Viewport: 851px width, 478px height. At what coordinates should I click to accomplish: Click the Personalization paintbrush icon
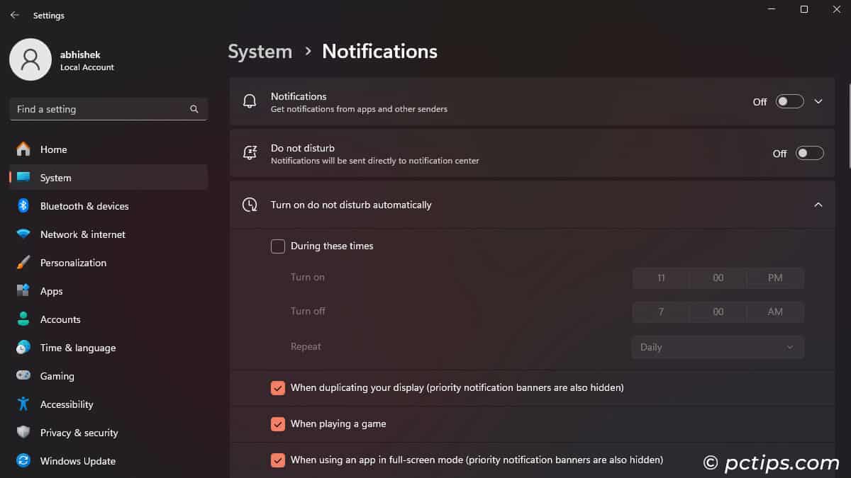24,263
